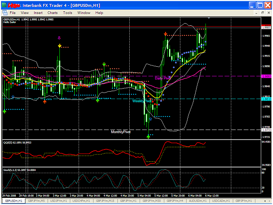Click the cyan 1.9810 price tag
The image size is (273, 205).
[x=266, y=99]
